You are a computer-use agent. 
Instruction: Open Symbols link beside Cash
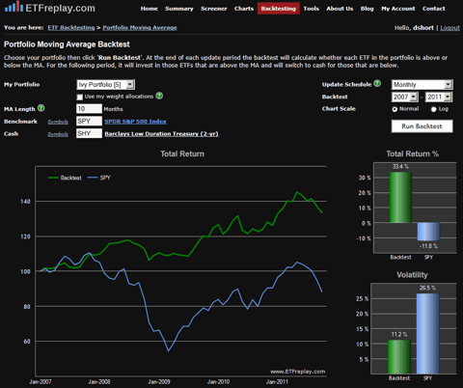point(58,134)
